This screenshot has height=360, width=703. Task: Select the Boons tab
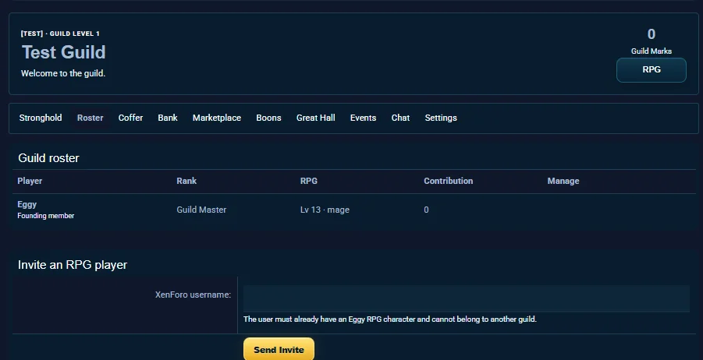click(268, 118)
